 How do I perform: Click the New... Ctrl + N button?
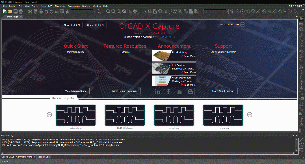[x=72, y=25]
